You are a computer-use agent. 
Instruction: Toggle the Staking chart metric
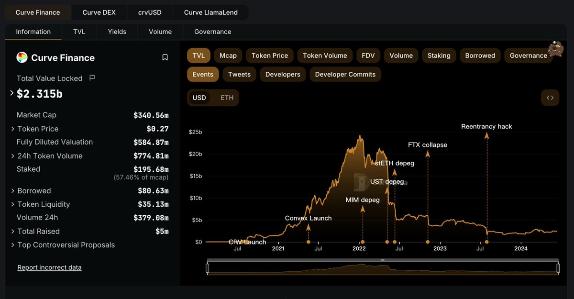(x=439, y=55)
